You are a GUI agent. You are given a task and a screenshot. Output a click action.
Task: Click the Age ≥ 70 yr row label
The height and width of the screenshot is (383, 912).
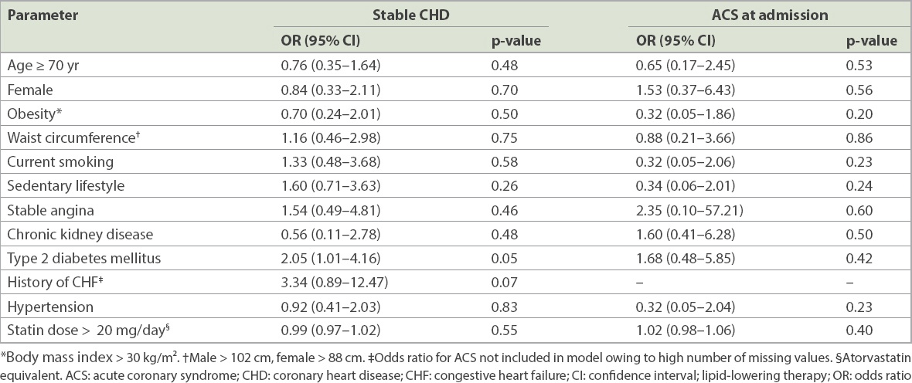[x=44, y=66]
